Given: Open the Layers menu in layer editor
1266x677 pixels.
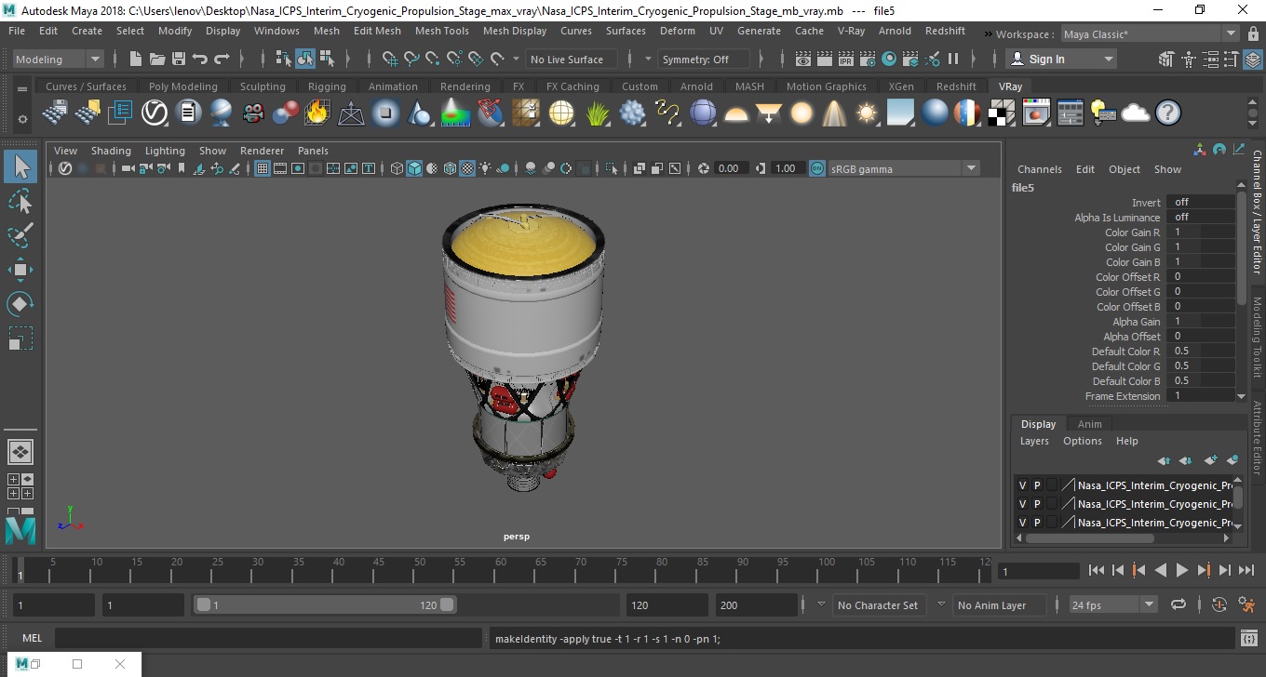Looking at the screenshot, I should tap(1034, 441).
